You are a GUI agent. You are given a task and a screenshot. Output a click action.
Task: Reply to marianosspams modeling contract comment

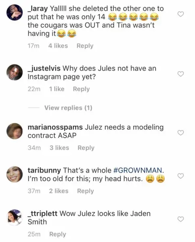(86, 148)
